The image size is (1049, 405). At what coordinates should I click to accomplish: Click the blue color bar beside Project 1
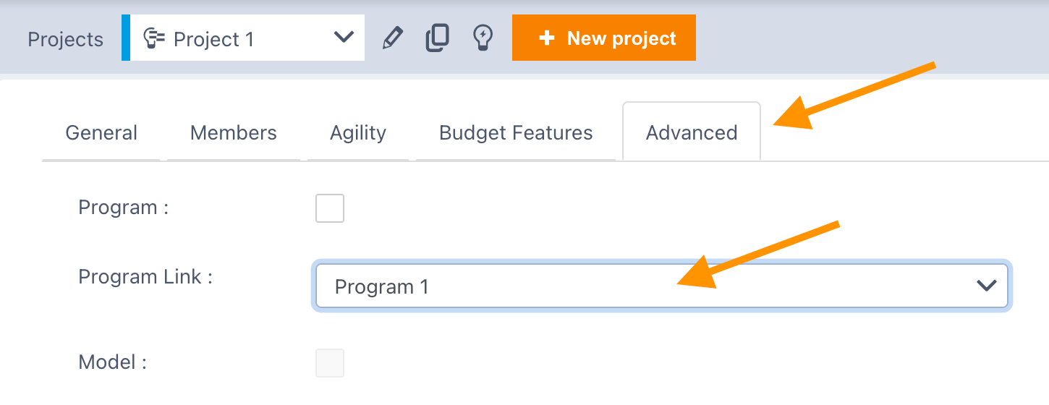point(126,38)
